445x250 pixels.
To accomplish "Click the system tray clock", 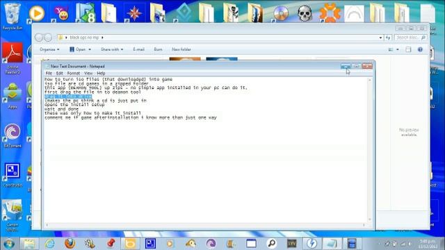I will click(428, 244).
